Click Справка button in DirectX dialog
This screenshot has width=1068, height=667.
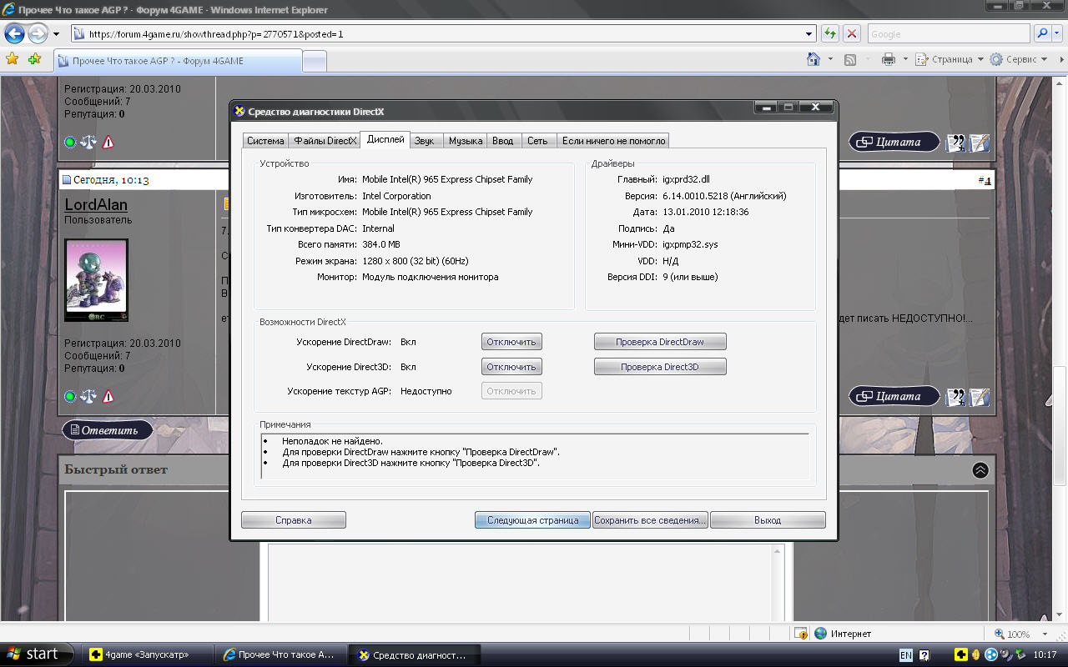click(x=294, y=520)
